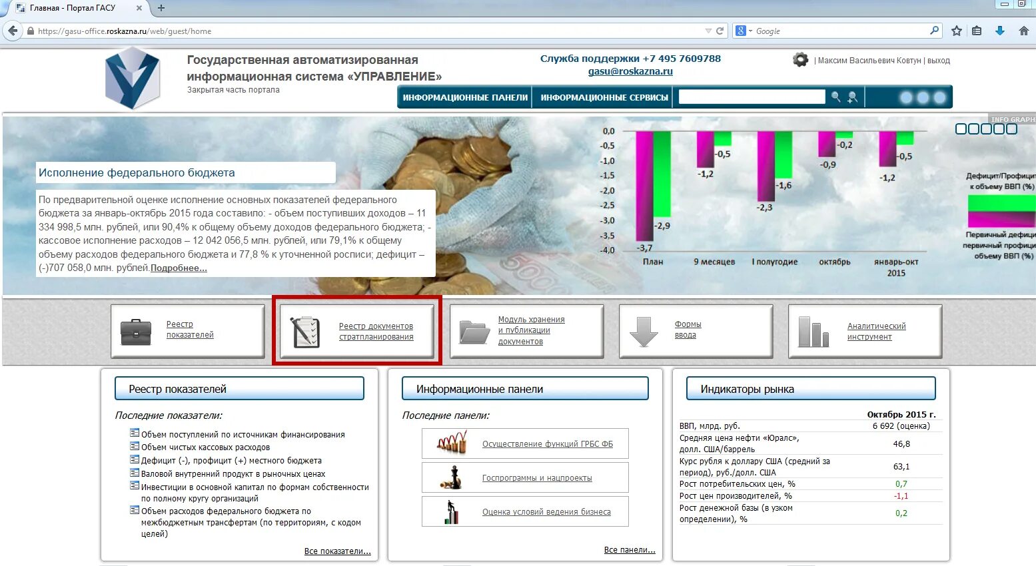Click Все панели... link
This screenshot has width=1036, height=566.
630,550
